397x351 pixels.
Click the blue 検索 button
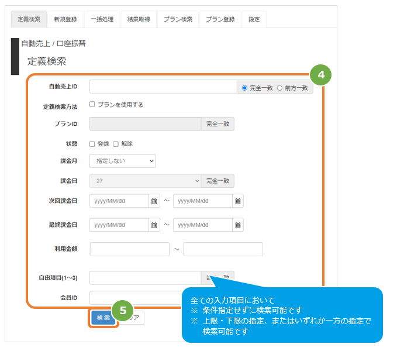tap(103, 318)
